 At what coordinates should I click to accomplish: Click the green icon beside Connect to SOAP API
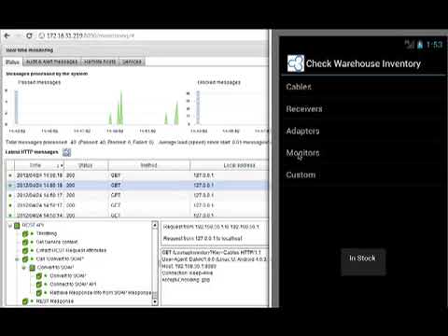[x=39, y=285]
